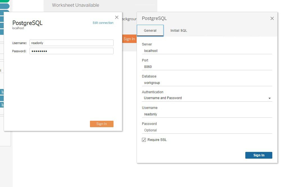Close the PostgreSQL connection editor dialog
The image size is (290, 187).
(x=272, y=19)
